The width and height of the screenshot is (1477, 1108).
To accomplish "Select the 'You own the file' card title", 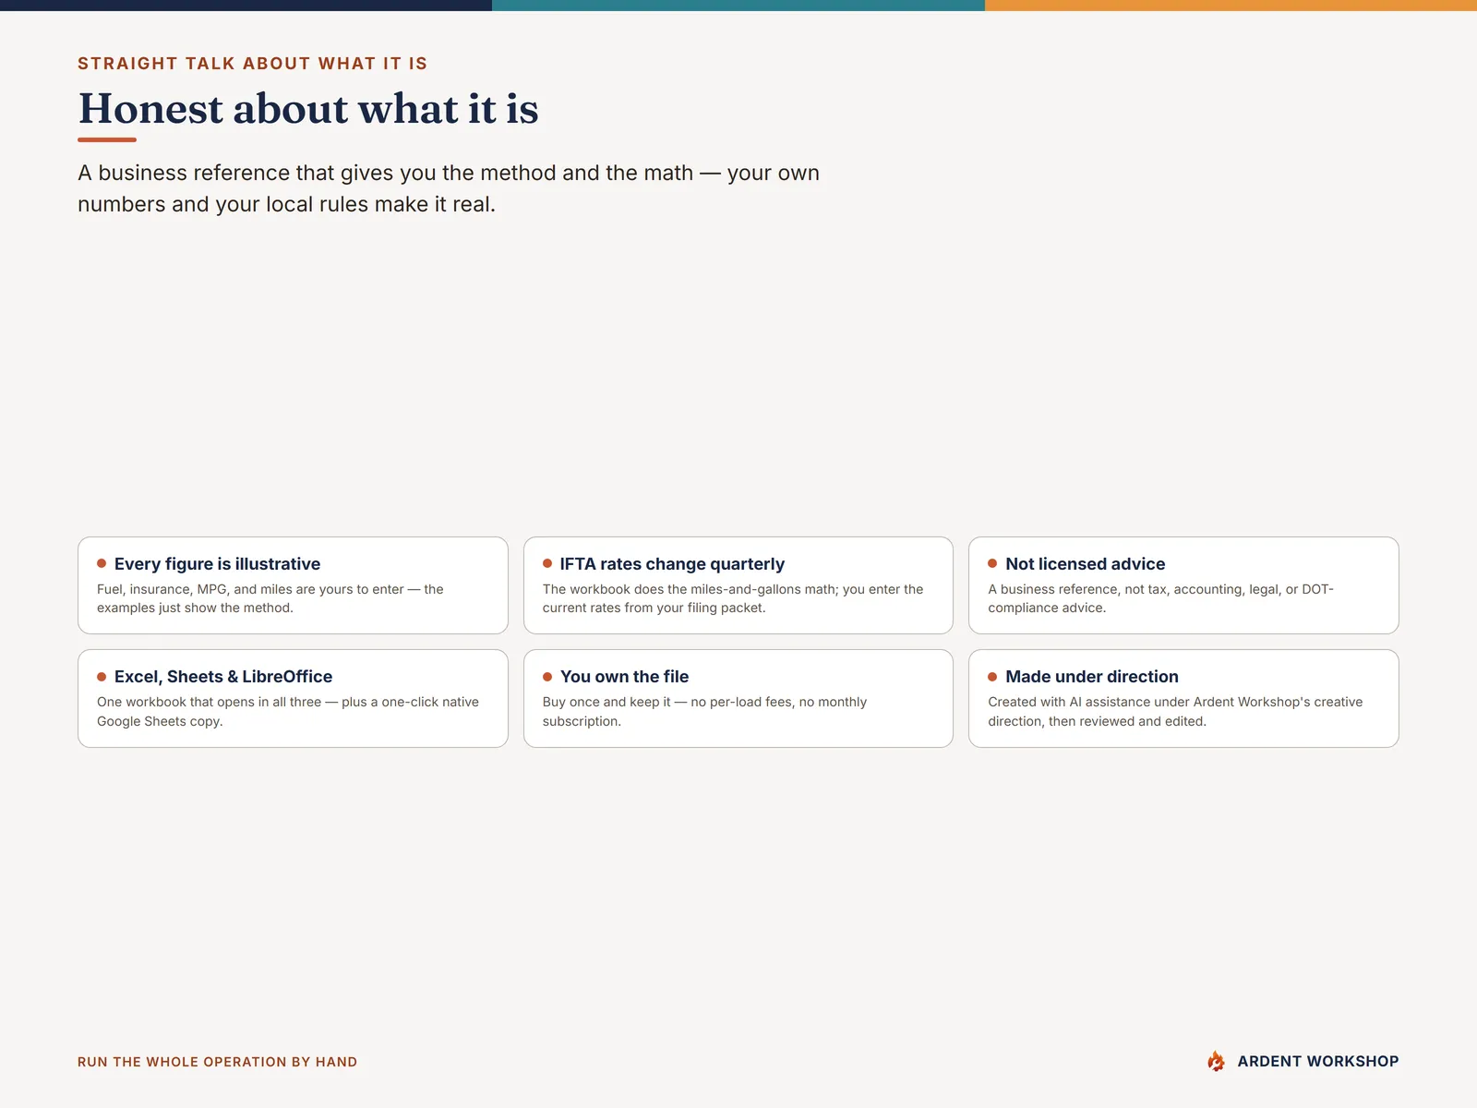I will [x=624, y=676].
